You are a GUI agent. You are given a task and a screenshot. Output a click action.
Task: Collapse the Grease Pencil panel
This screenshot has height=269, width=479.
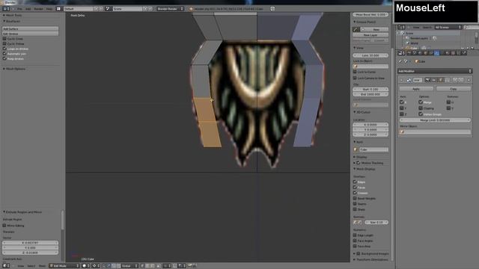(x=354, y=22)
